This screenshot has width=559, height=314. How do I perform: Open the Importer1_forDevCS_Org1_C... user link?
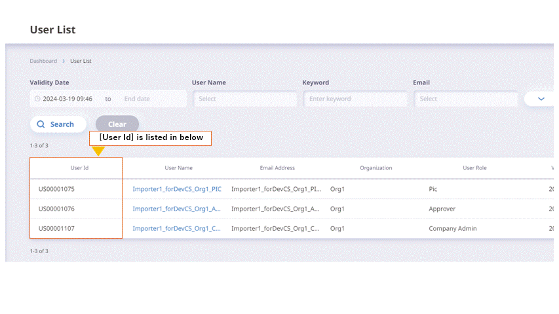(176, 228)
